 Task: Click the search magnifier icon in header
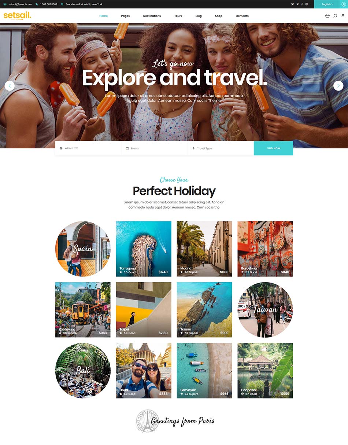335,16
